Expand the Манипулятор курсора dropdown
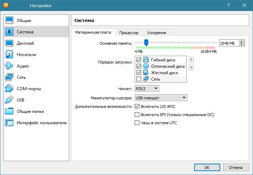 161,98
